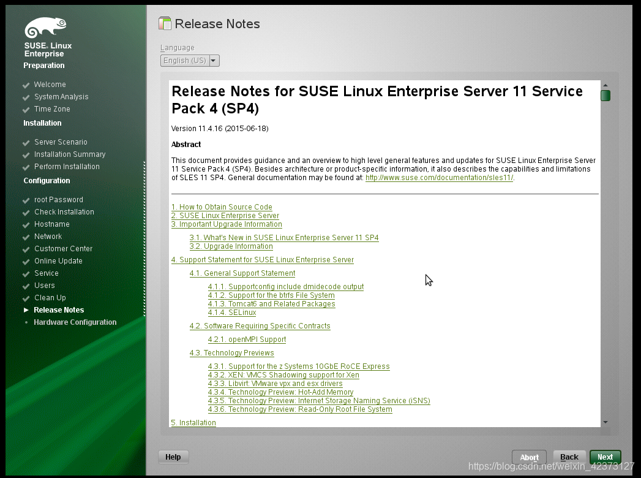The image size is (641, 478).
Task: Click the 'Preparation' section heading
Action: (43, 66)
